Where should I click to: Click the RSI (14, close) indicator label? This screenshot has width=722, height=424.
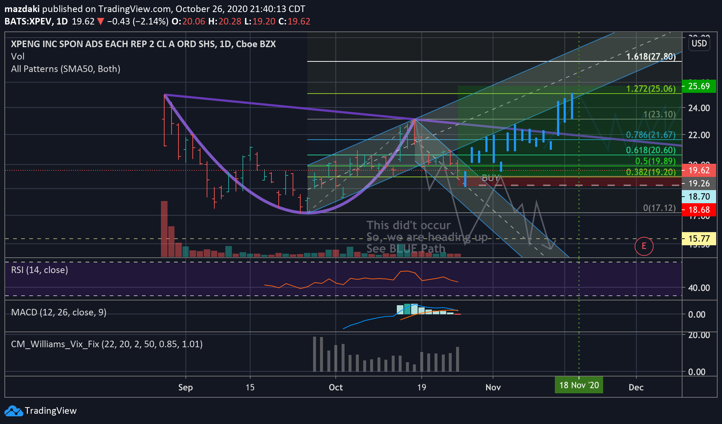pyautogui.click(x=40, y=270)
